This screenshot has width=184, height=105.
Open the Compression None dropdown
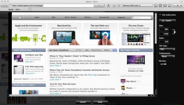pyautogui.click(x=168, y=57)
